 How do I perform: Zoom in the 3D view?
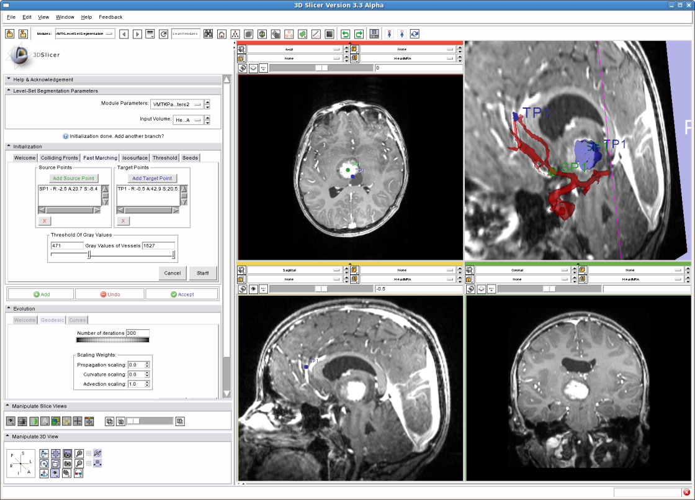pyautogui.click(x=79, y=453)
